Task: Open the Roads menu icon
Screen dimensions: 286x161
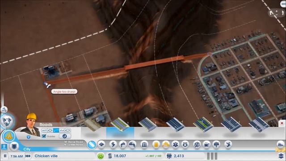Action: tap(92, 145)
